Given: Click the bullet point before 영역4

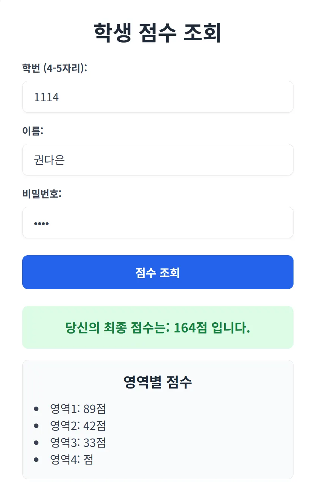Looking at the screenshot, I should [36, 460].
